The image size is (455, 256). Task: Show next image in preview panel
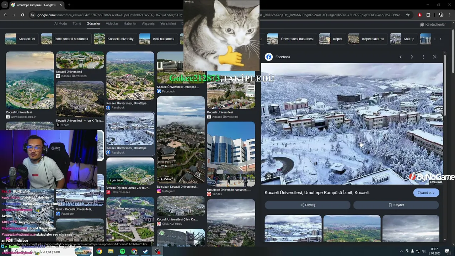coord(412,57)
